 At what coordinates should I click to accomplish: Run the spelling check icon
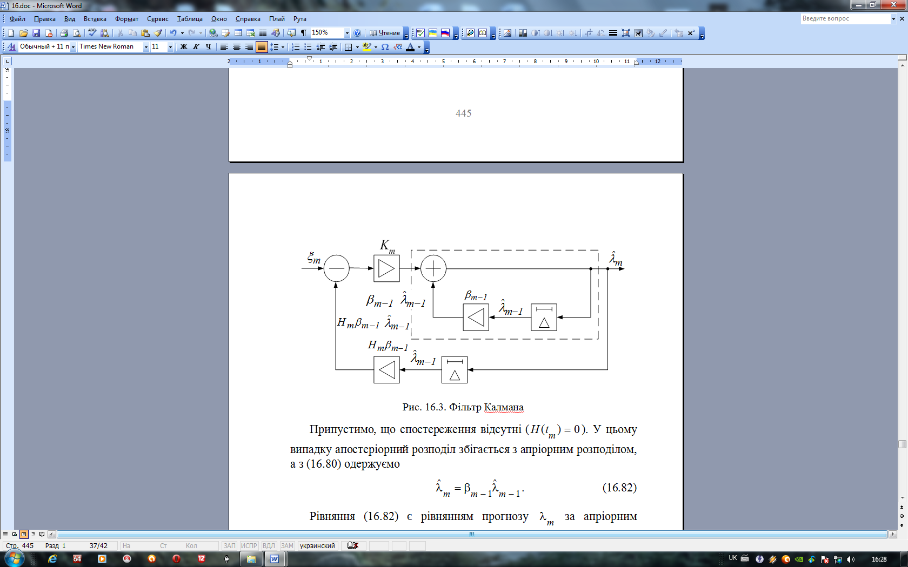tap(92, 33)
